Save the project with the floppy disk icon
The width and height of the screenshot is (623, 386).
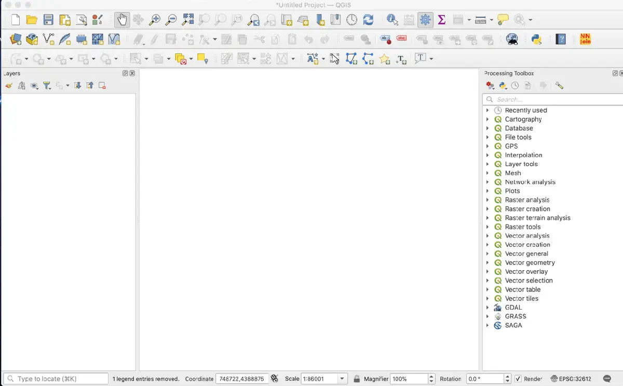(48, 20)
